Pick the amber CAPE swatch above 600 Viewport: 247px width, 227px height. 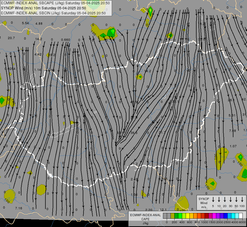[x=191, y=216]
